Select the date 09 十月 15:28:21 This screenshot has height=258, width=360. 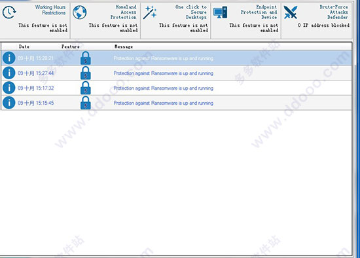pos(35,58)
